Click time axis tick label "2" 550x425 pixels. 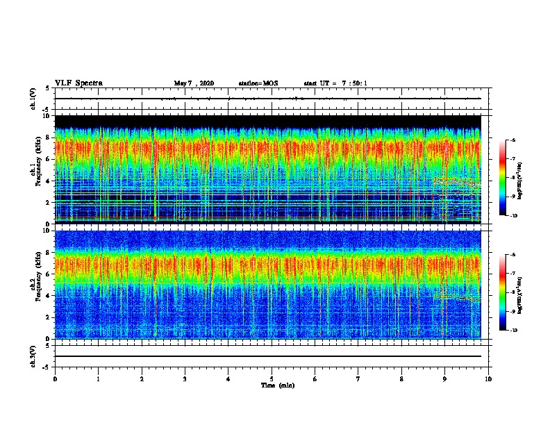(x=142, y=379)
